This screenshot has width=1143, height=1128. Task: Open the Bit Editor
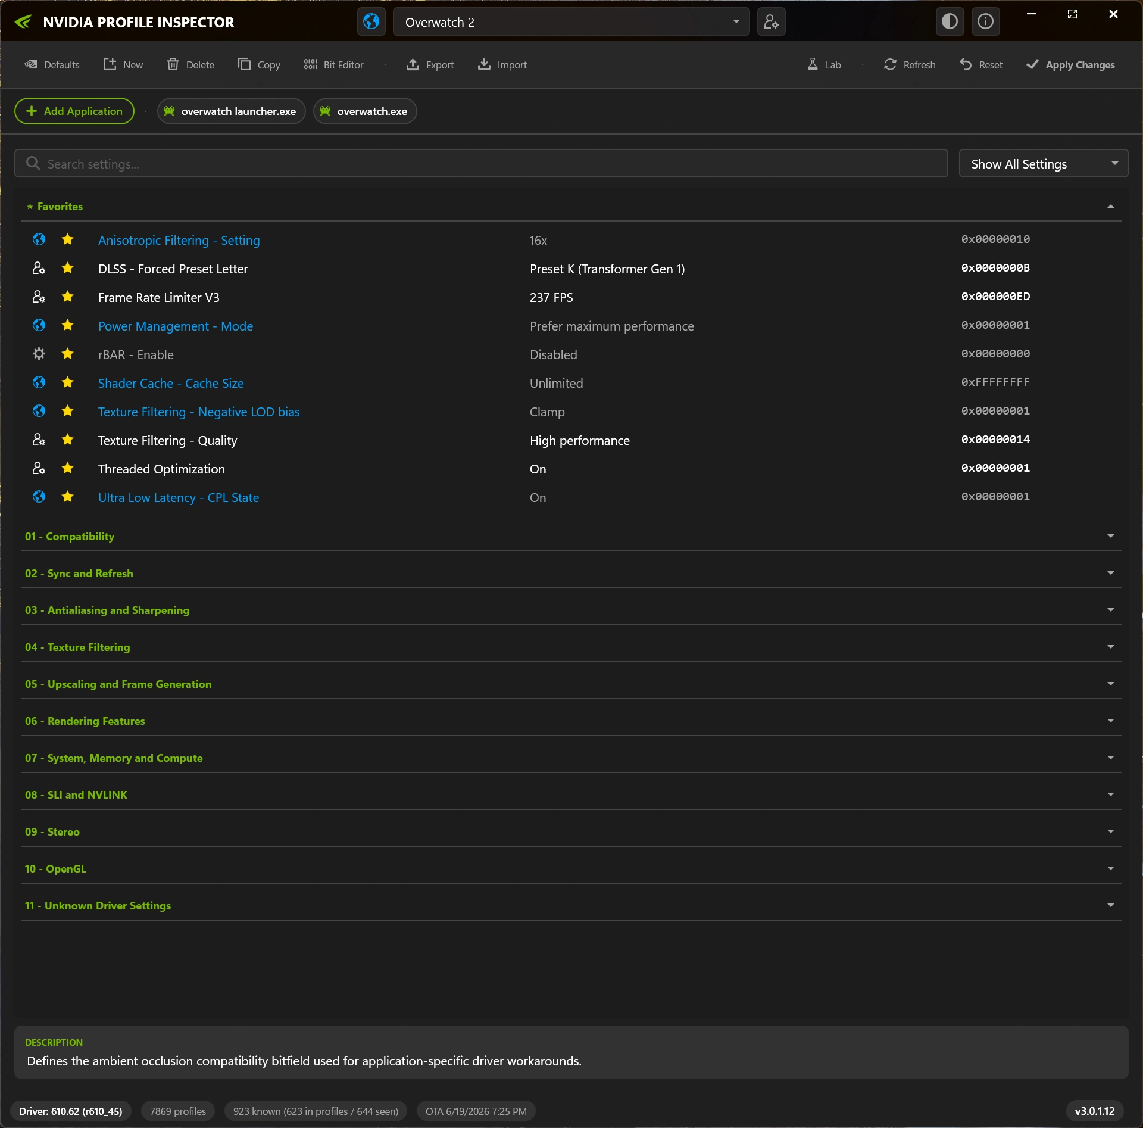click(x=333, y=65)
